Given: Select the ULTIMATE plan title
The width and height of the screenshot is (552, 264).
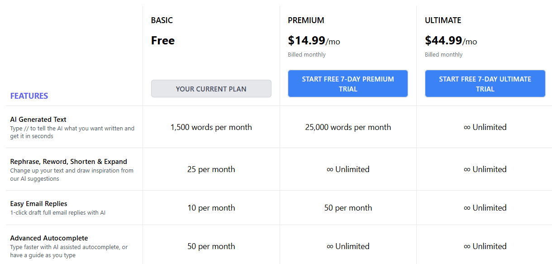Looking at the screenshot, I should [x=443, y=20].
